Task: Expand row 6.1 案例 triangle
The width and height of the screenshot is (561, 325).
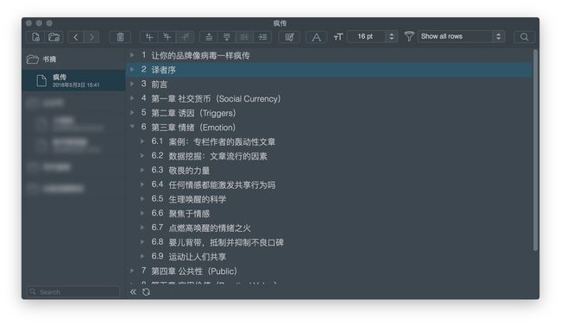Action: pos(142,141)
